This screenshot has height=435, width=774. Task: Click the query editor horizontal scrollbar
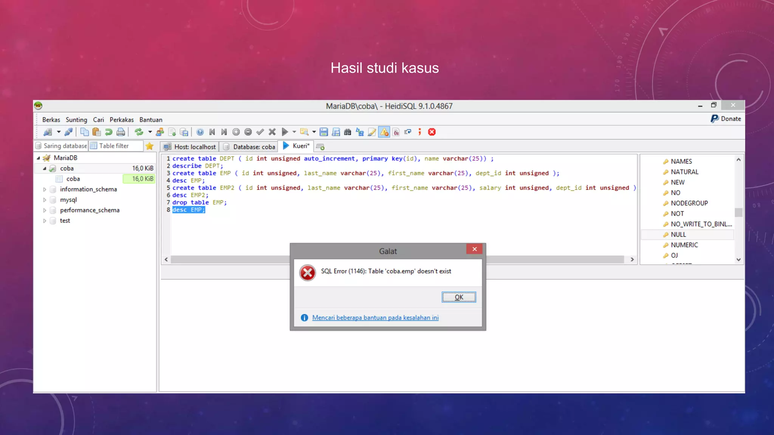point(227,259)
